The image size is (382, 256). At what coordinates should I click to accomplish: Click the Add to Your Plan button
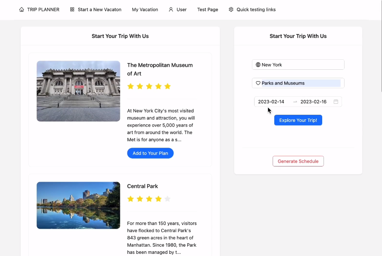(150, 153)
